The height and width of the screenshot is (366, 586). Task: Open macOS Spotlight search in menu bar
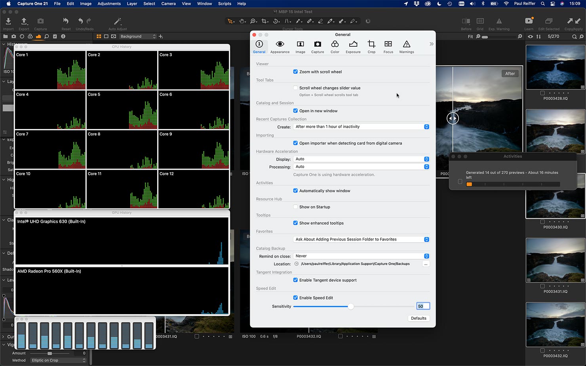click(x=543, y=4)
